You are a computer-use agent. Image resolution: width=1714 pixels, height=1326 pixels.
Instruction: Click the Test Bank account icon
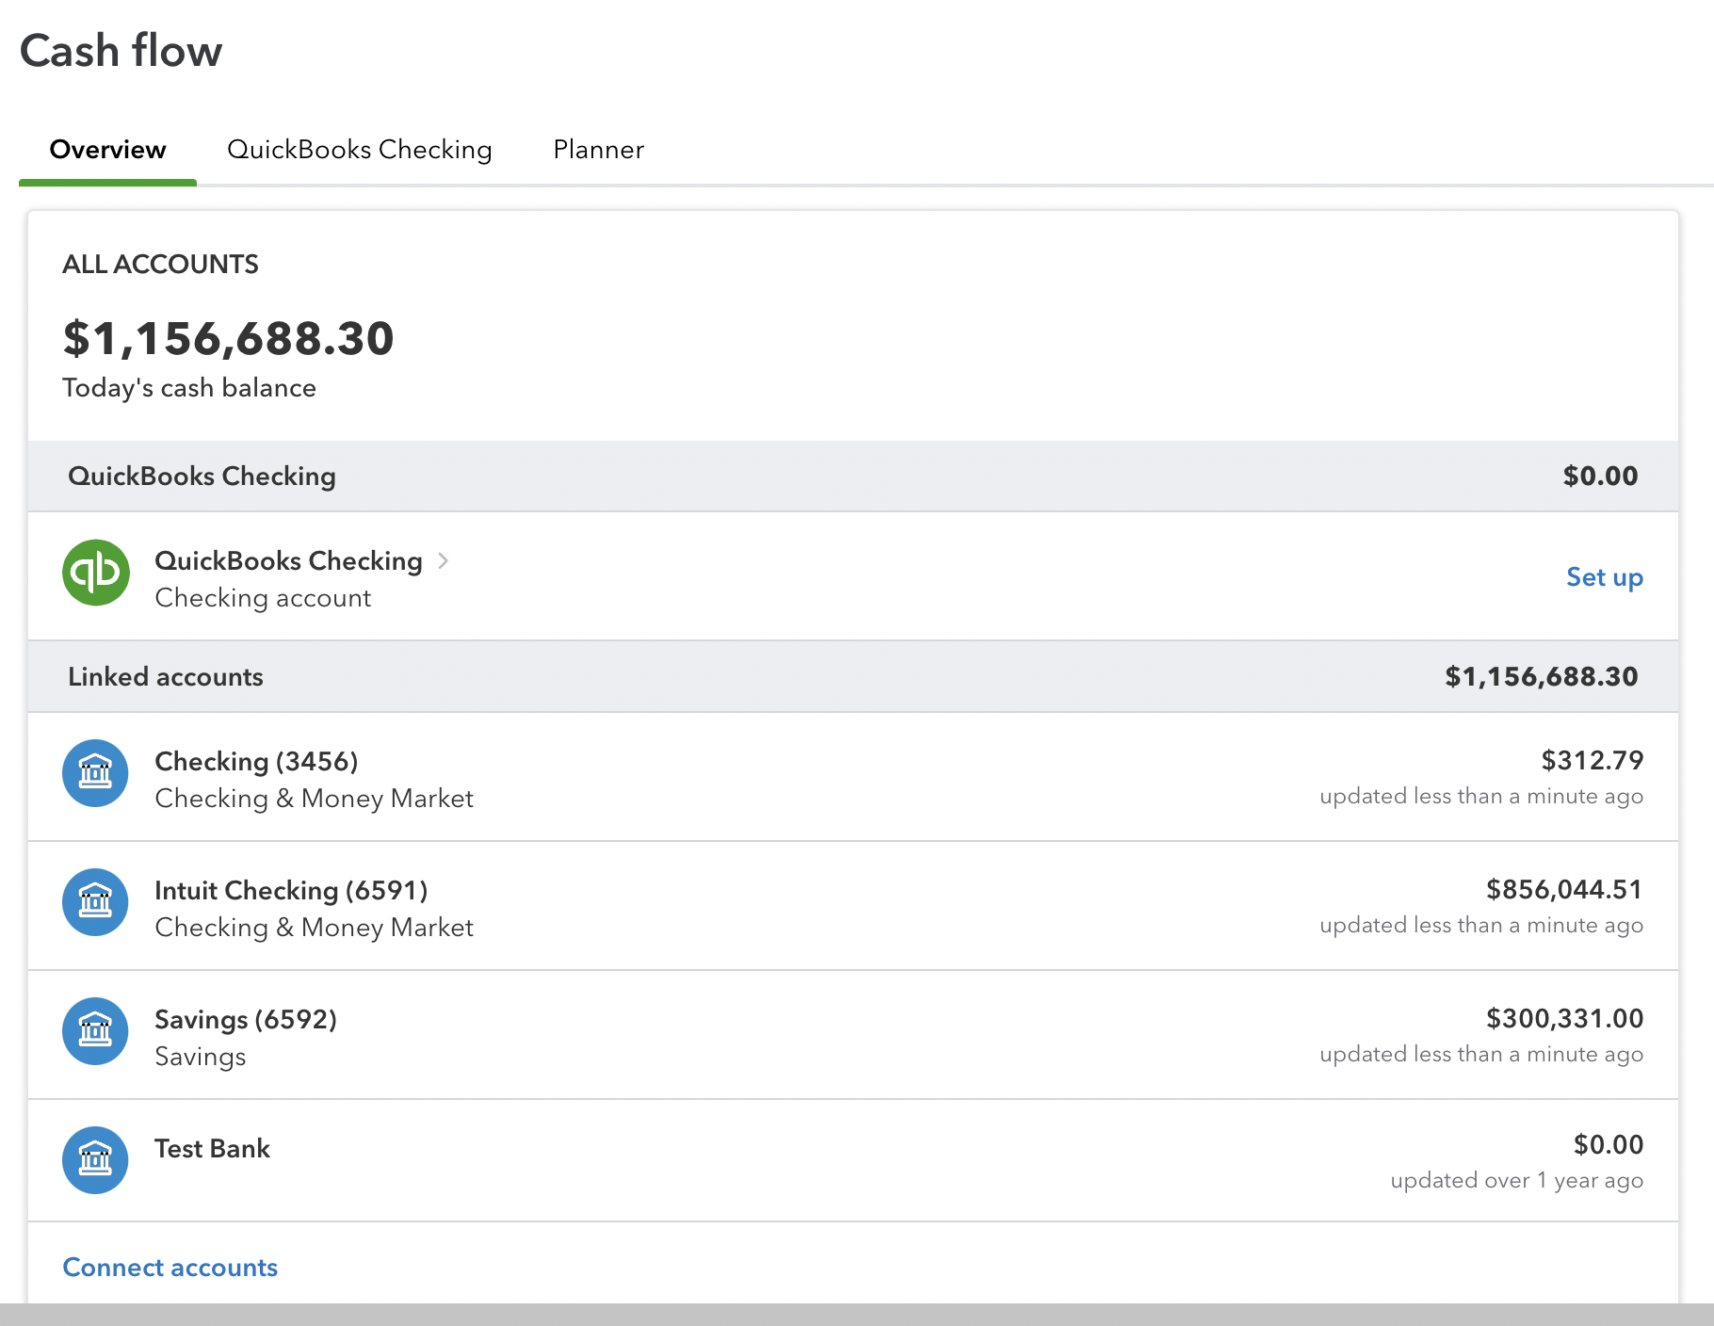click(x=95, y=1160)
